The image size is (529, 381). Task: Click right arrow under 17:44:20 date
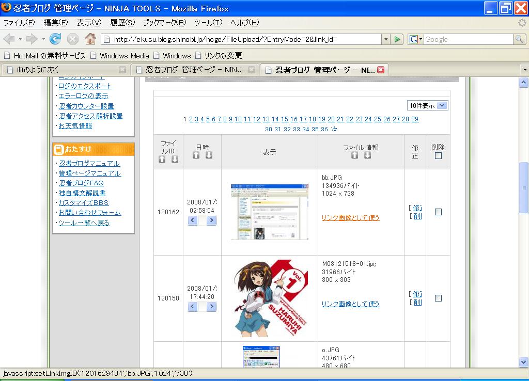click(211, 307)
